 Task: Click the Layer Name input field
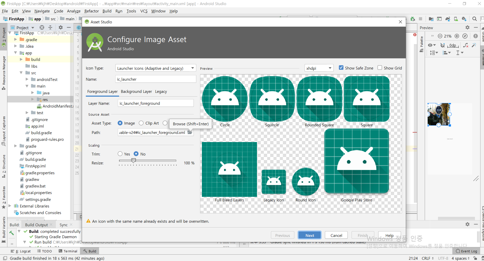(156, 103)
